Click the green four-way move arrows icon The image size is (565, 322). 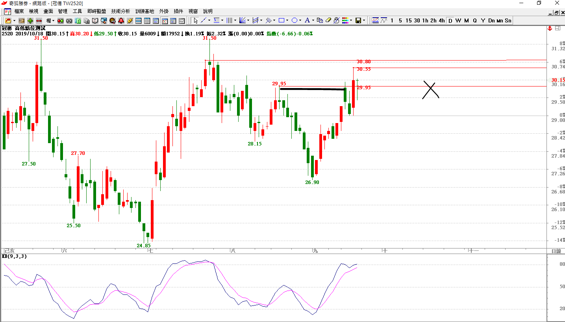(x=30, y=21)
